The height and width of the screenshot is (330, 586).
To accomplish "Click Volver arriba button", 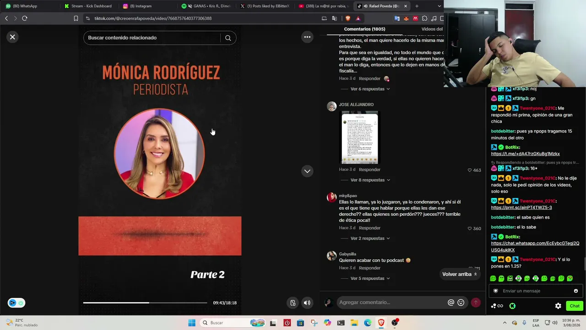I will tap(460, 274).
